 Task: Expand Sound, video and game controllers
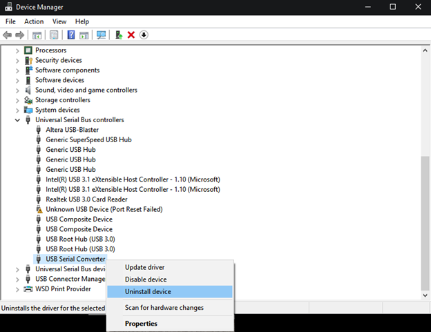(x=17, y=90)
